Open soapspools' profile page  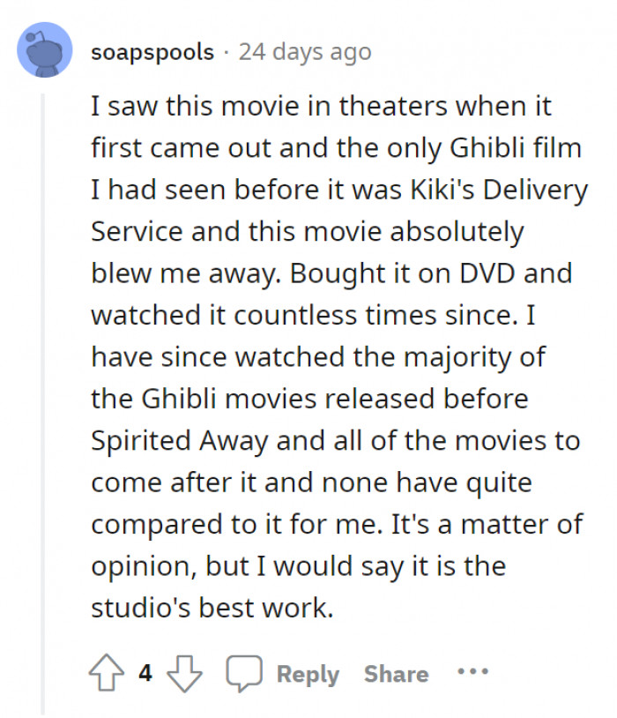(152, 52)
